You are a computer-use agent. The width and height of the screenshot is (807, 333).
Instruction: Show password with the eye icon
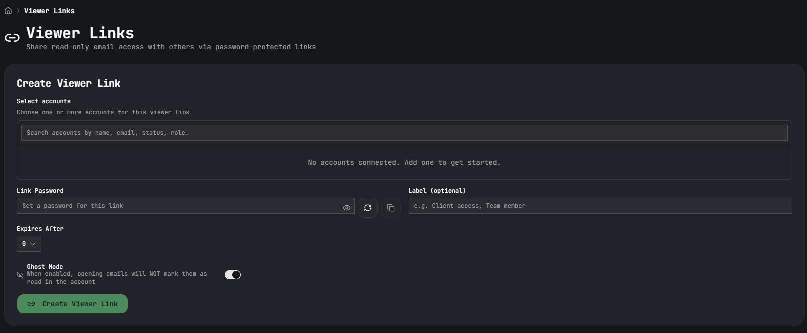347,208
